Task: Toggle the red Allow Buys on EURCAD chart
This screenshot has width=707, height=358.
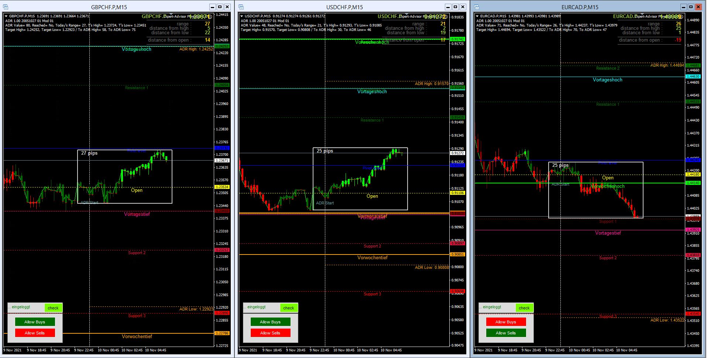Action: click(x=506, y=322)
